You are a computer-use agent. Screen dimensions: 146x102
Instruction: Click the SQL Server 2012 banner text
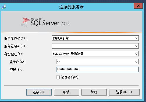(x=50, y=22)
